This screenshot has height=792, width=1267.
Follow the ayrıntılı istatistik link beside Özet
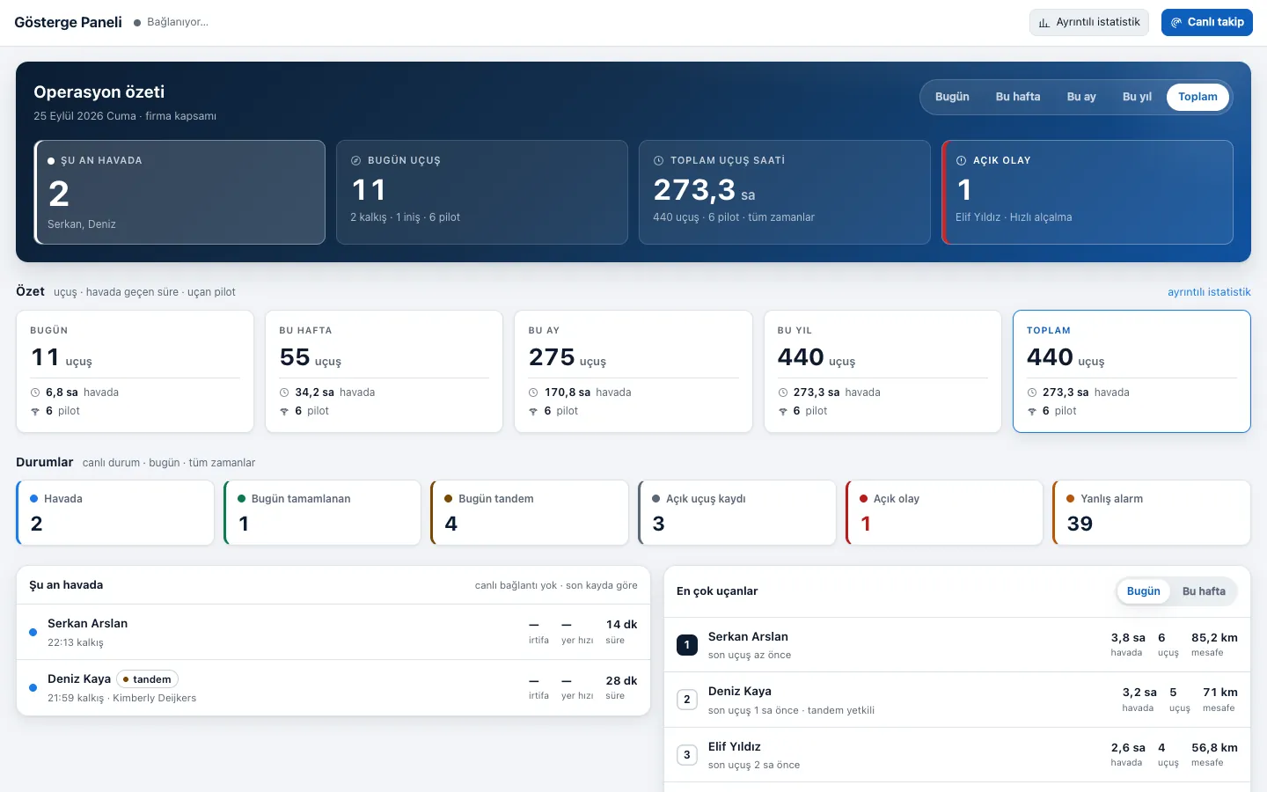(1209, 292)
